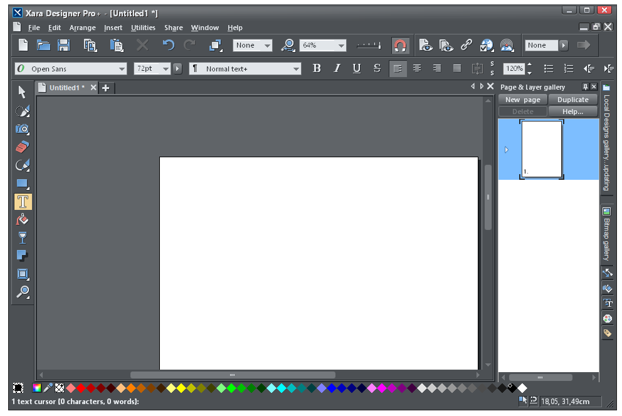This screenshot has height=416, width=622.
Task: Open the color editor rainbow icon
Action: [37, 388]
